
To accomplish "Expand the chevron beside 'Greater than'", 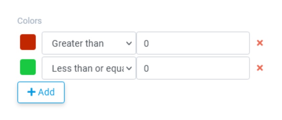I will pos(129,43).
